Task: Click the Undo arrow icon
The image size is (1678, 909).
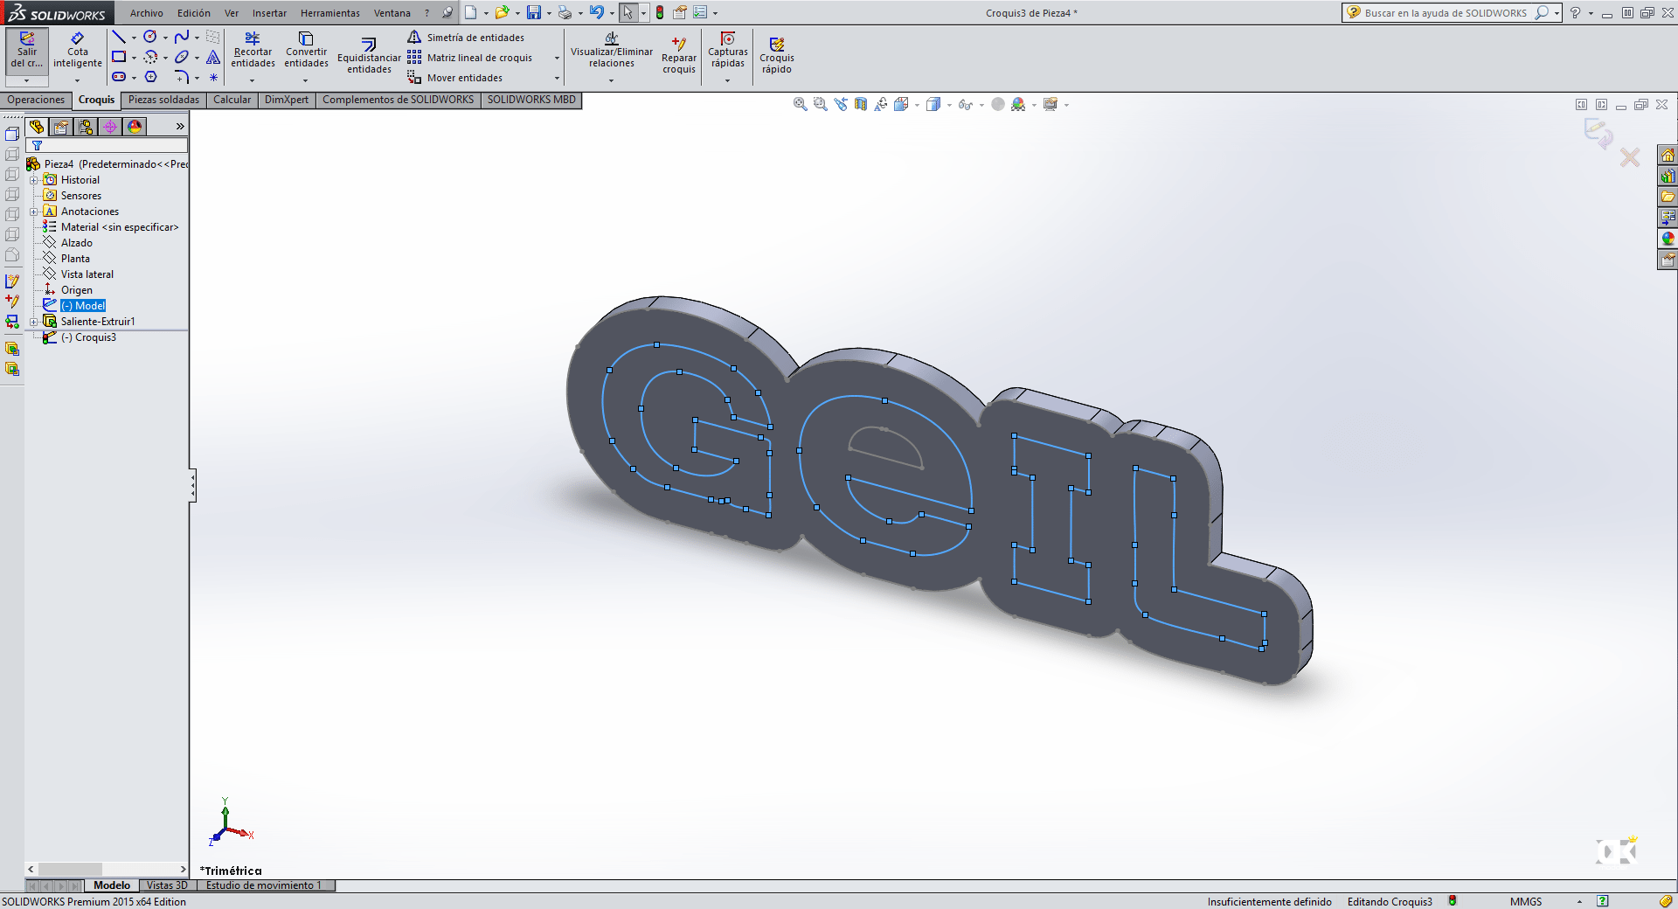Action: pyautogui.click(x=596, y=12)
